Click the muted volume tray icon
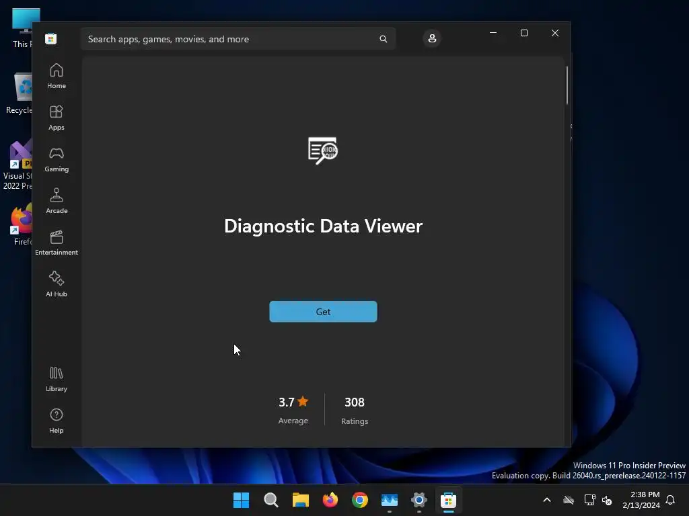This screenshot has height=516, width=689. [607, 500]
